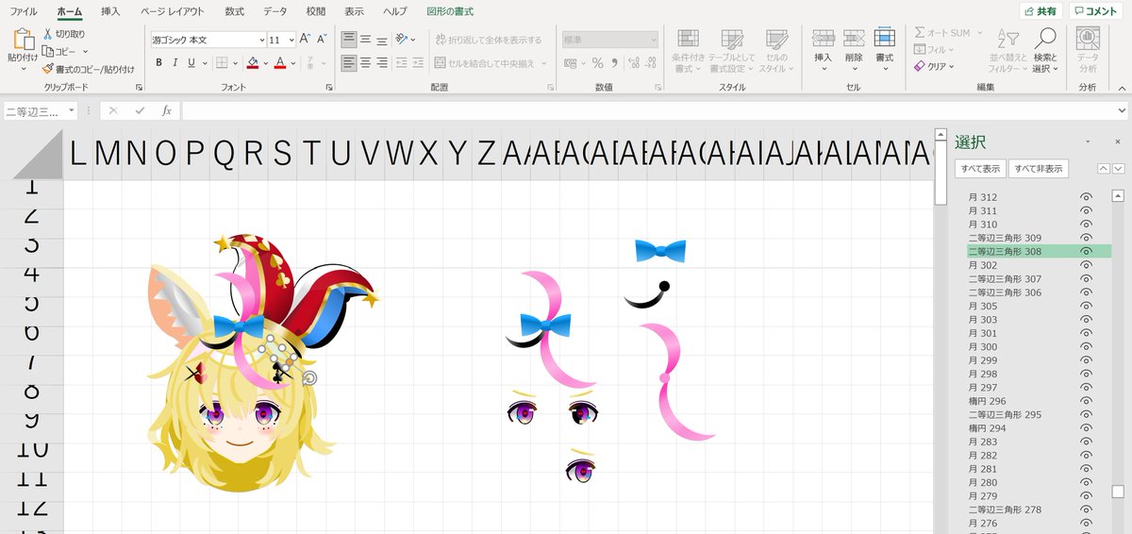The width and height of the screenshot is (1132, 534).
Task: Click the Insert Function fx icon
Action: click(167, 110)
